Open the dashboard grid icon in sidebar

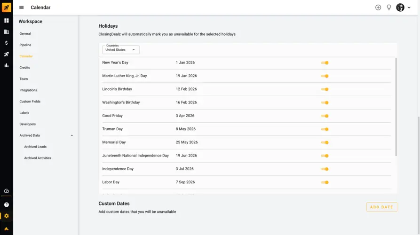pyautogui.click(x=7, y=21)
